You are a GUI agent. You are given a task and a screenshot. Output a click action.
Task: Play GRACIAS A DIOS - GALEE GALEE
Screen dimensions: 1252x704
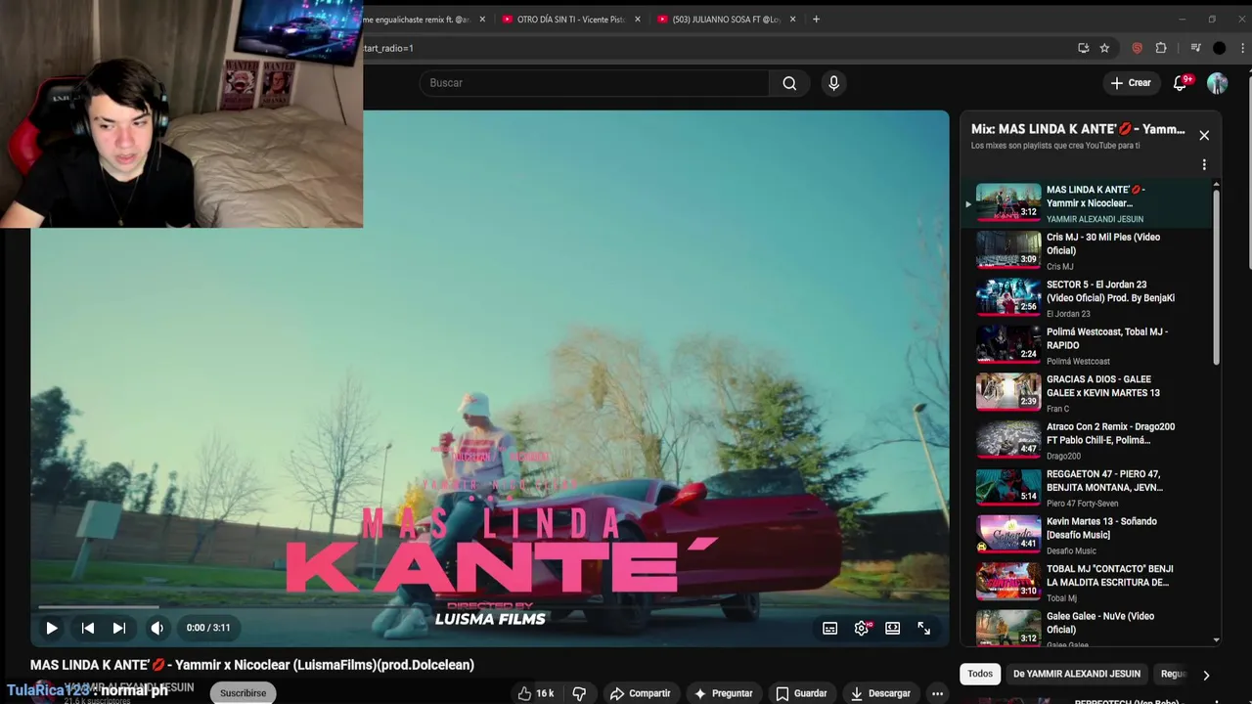1085,393
